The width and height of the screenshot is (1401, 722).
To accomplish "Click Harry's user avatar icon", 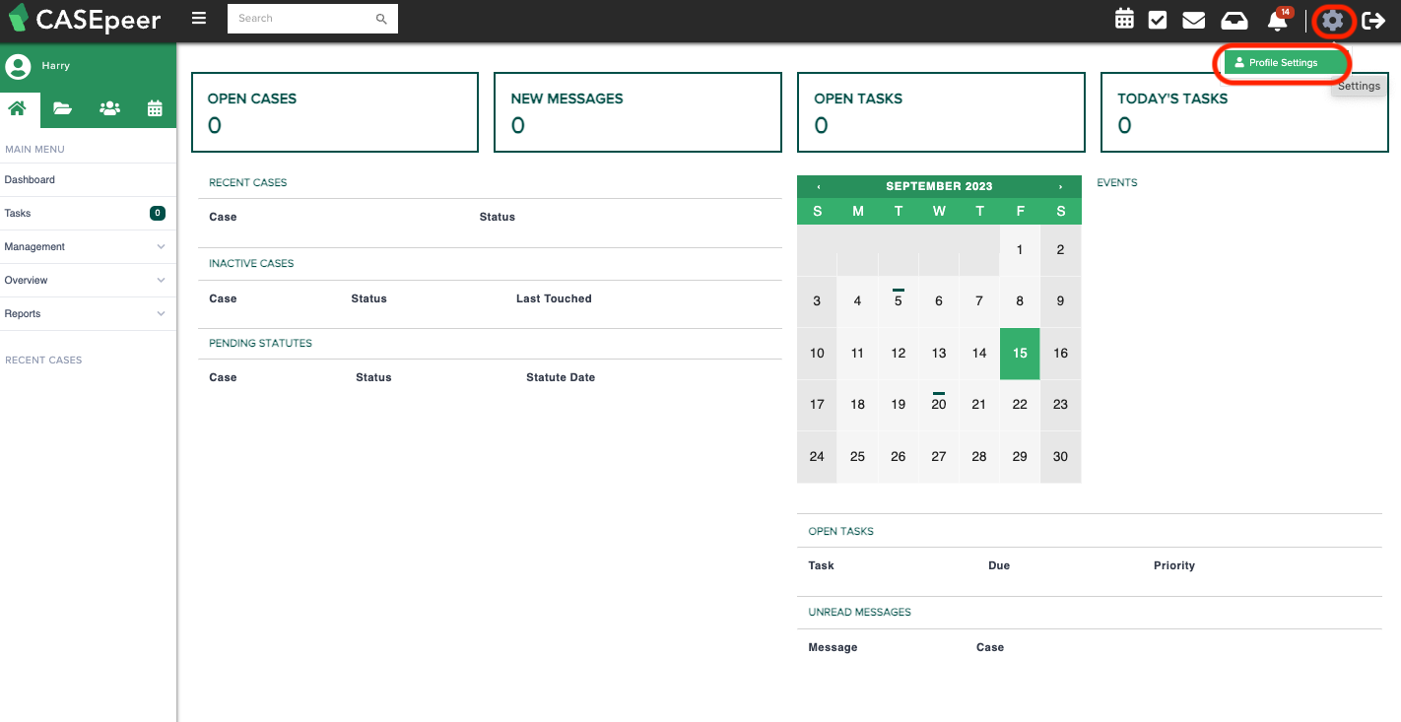I will point(18,66).
